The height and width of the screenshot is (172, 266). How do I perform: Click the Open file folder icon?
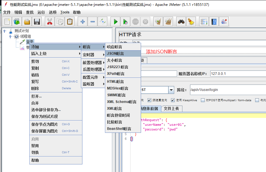click(x=27, y=22)
